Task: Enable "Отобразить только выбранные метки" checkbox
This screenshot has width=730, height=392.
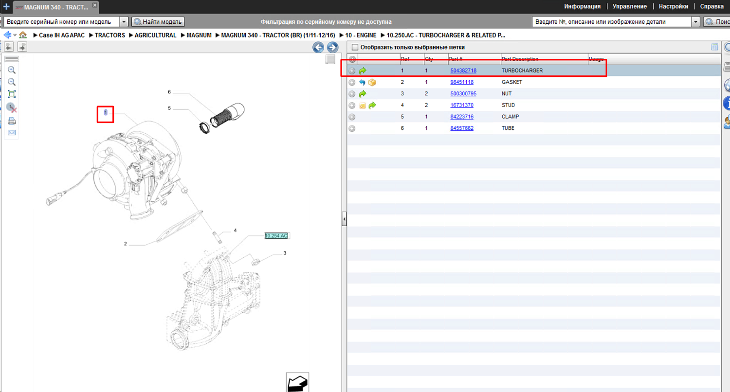Action: (x=355, y=47)
